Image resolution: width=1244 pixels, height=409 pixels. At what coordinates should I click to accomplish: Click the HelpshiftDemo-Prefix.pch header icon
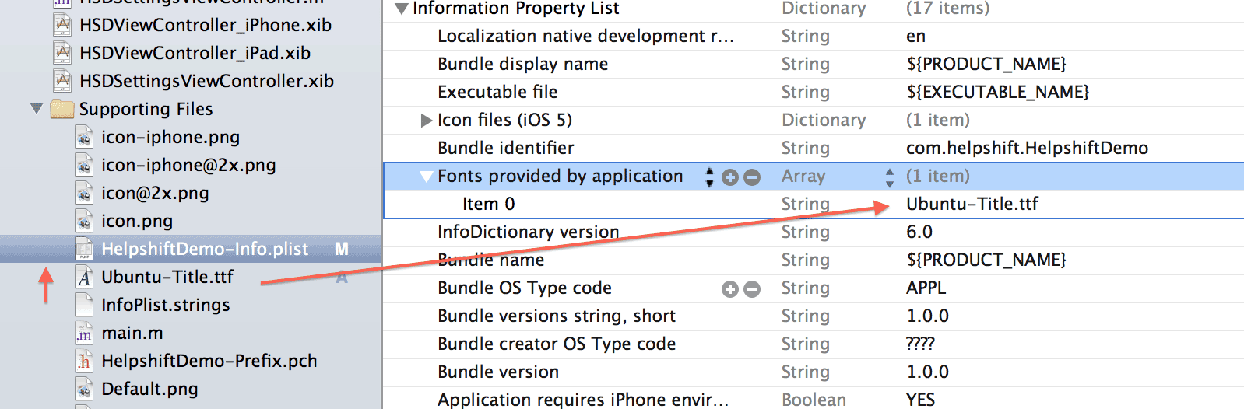84,362
